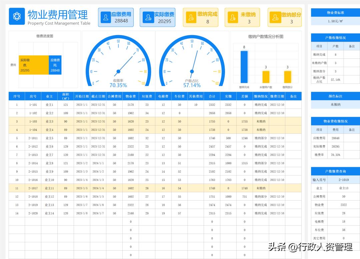Image resolution: width=360 pixels, height=259 pixels.
Task: Select the 合计 column header
Action: pos(212,96)
